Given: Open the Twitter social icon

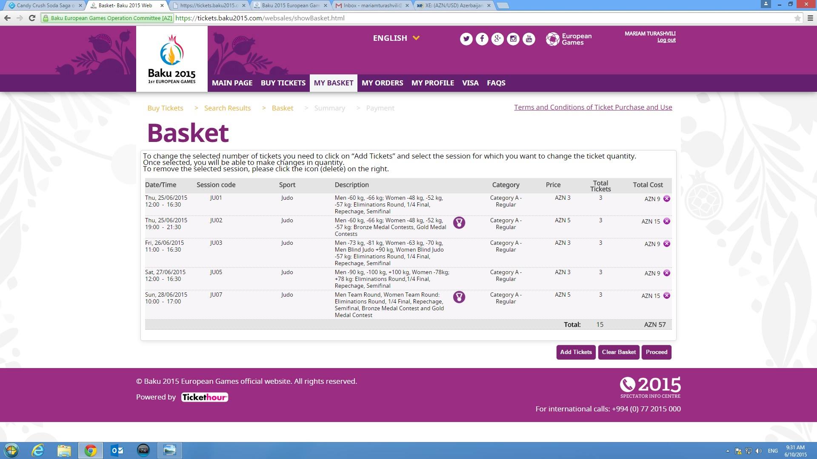Looking at the screenshot, I should tap(466, 39).
